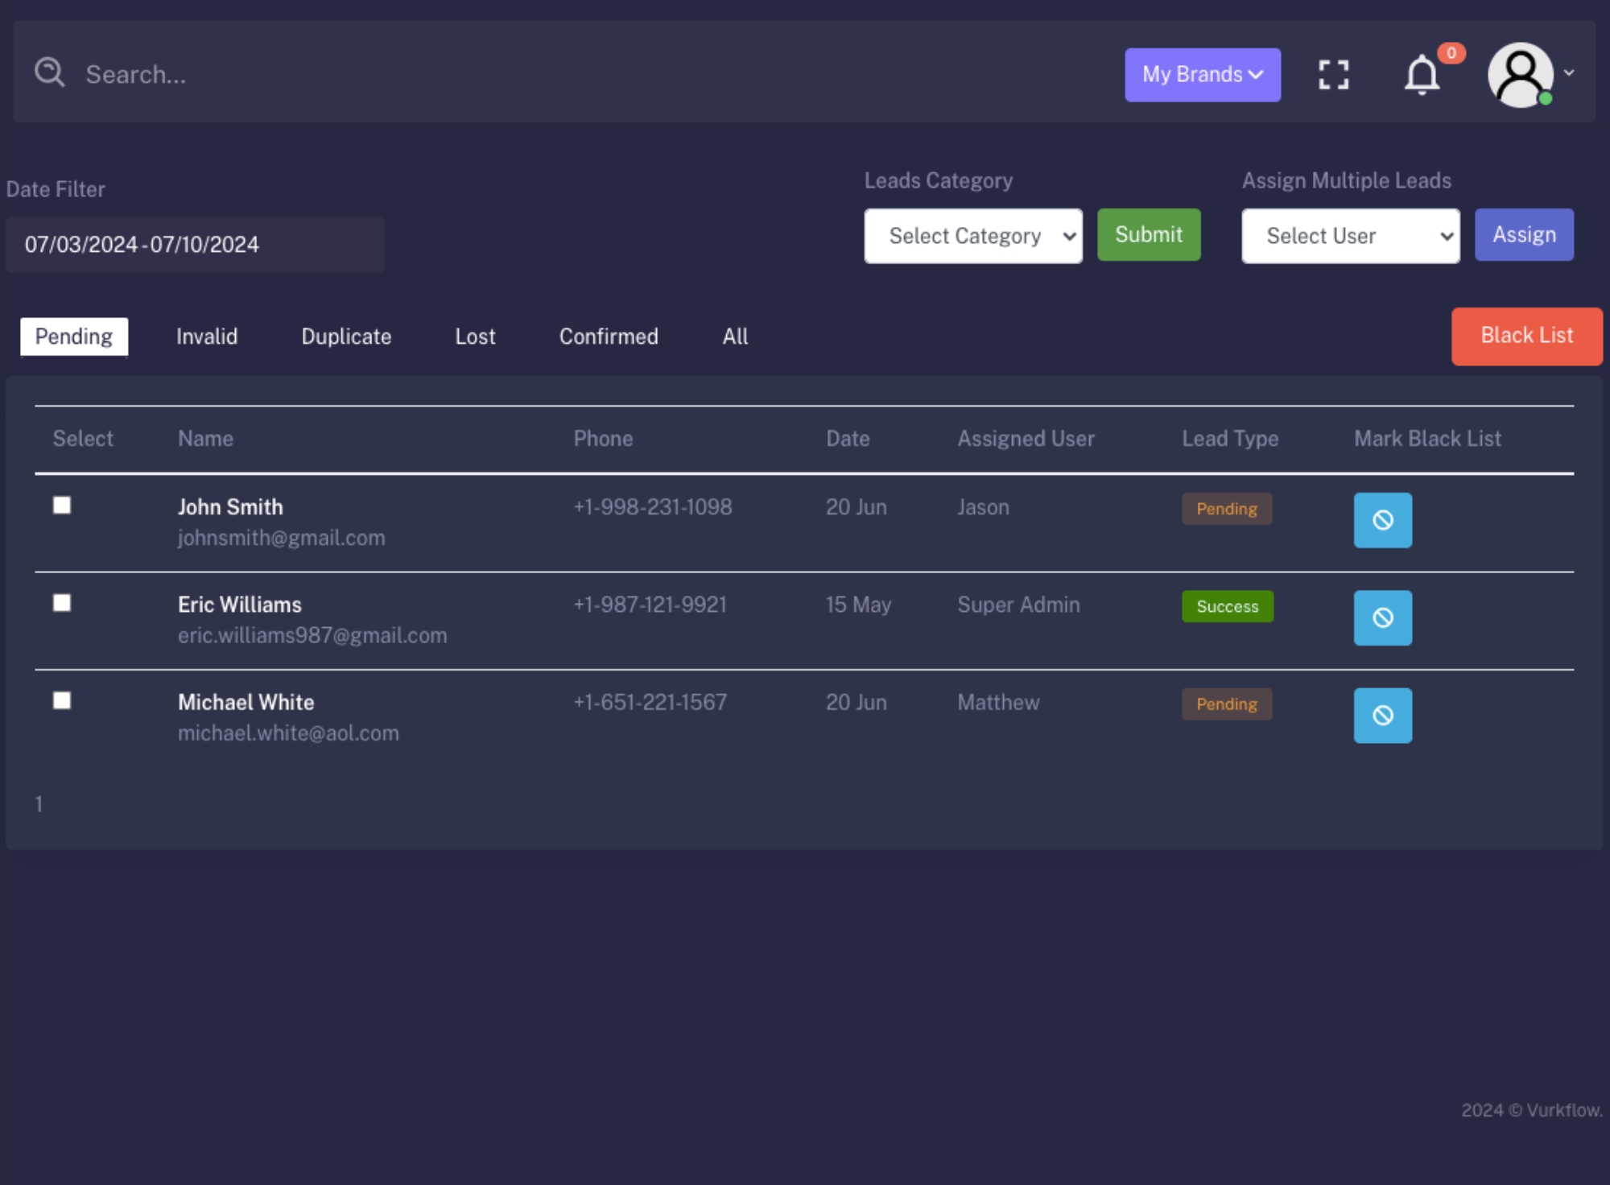
Task: Switch to the Invalid tab
Action: 207,337
